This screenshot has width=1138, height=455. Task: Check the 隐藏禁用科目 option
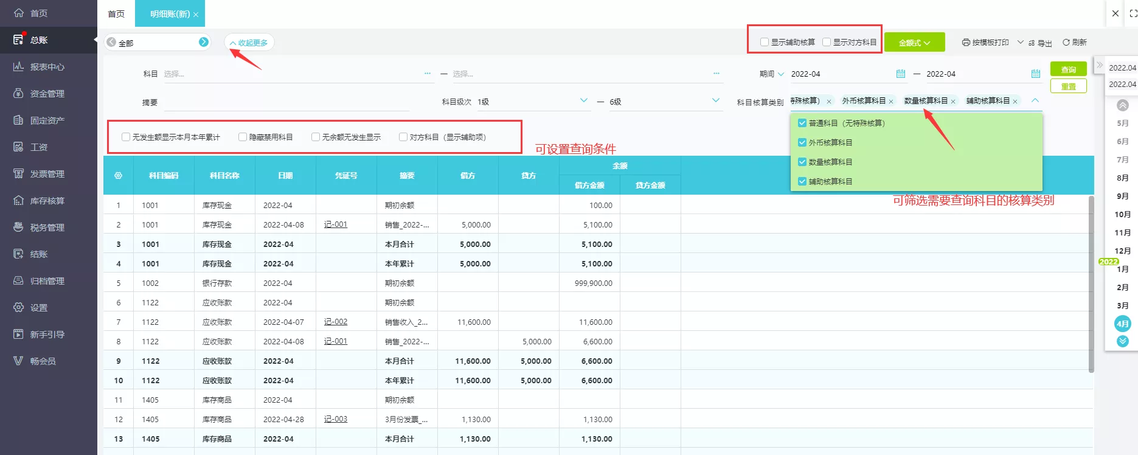pos(243,137)
